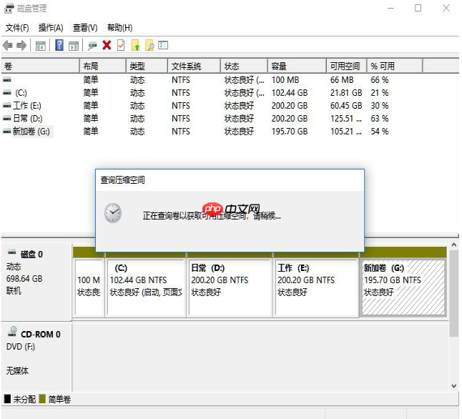Toggle the console tree pane icon
Image resolution: width=462 pixels, height=419 pixels.
pos(40,46)
